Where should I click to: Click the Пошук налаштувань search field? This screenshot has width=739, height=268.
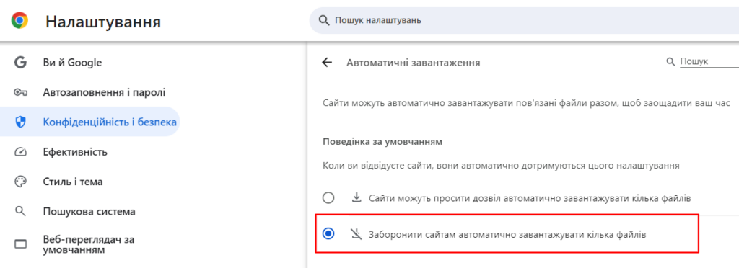[524, 21]
